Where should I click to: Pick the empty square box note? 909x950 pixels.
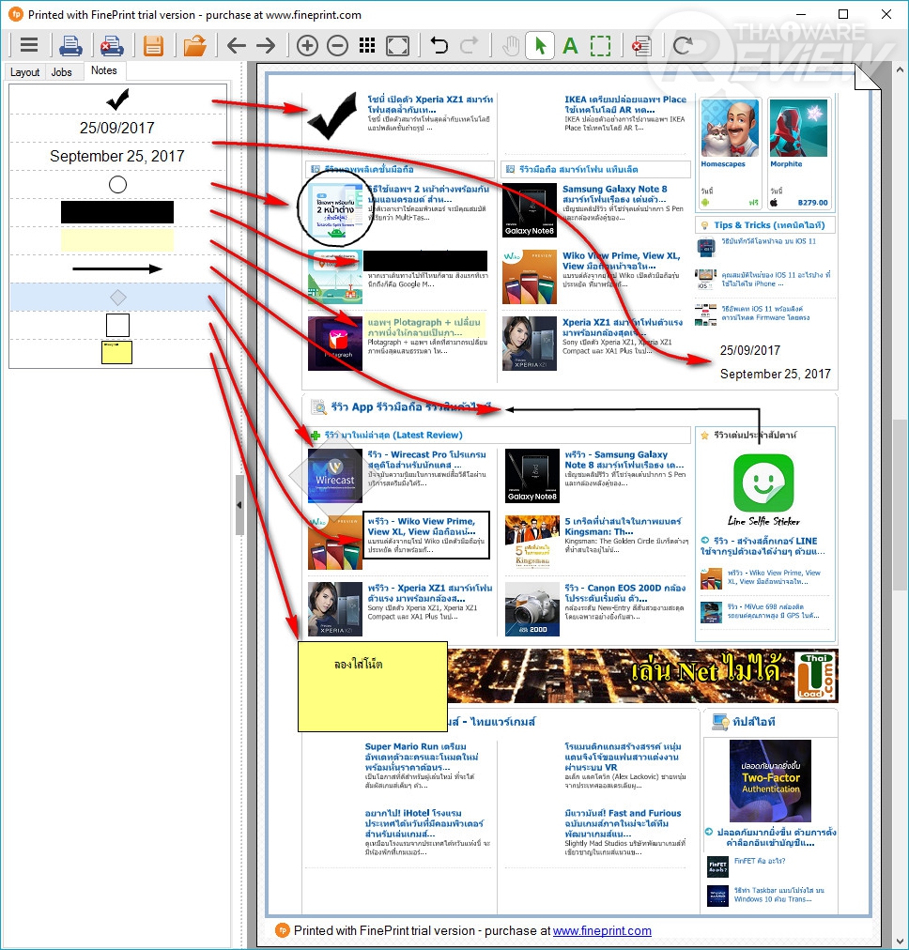point(117,326)
